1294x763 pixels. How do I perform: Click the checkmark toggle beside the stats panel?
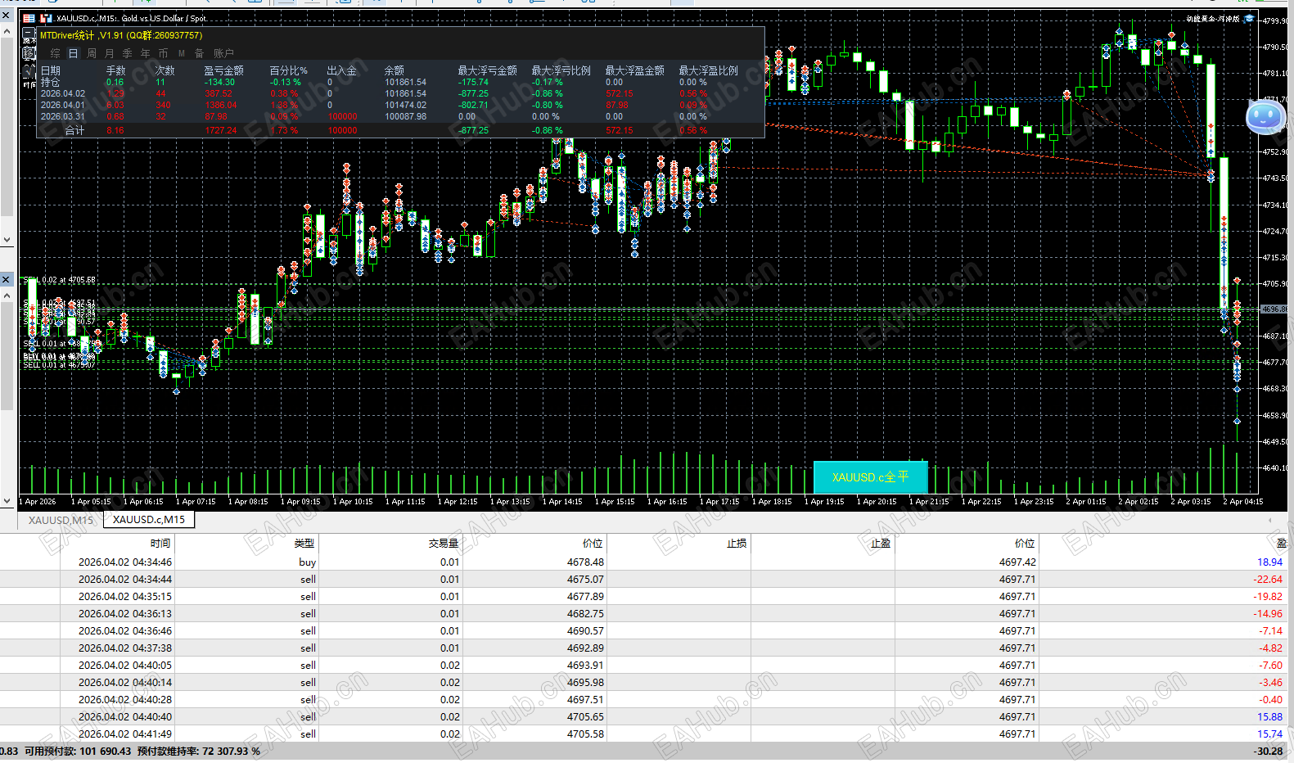(x=29, y=71)
